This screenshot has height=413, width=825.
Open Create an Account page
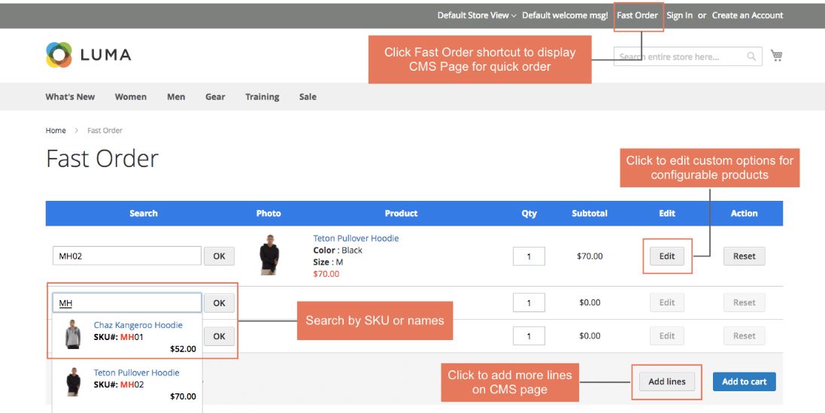tap(748, 15)
